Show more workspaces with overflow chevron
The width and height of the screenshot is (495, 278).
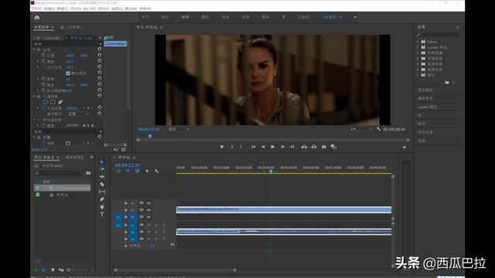(x=355, y=17)
